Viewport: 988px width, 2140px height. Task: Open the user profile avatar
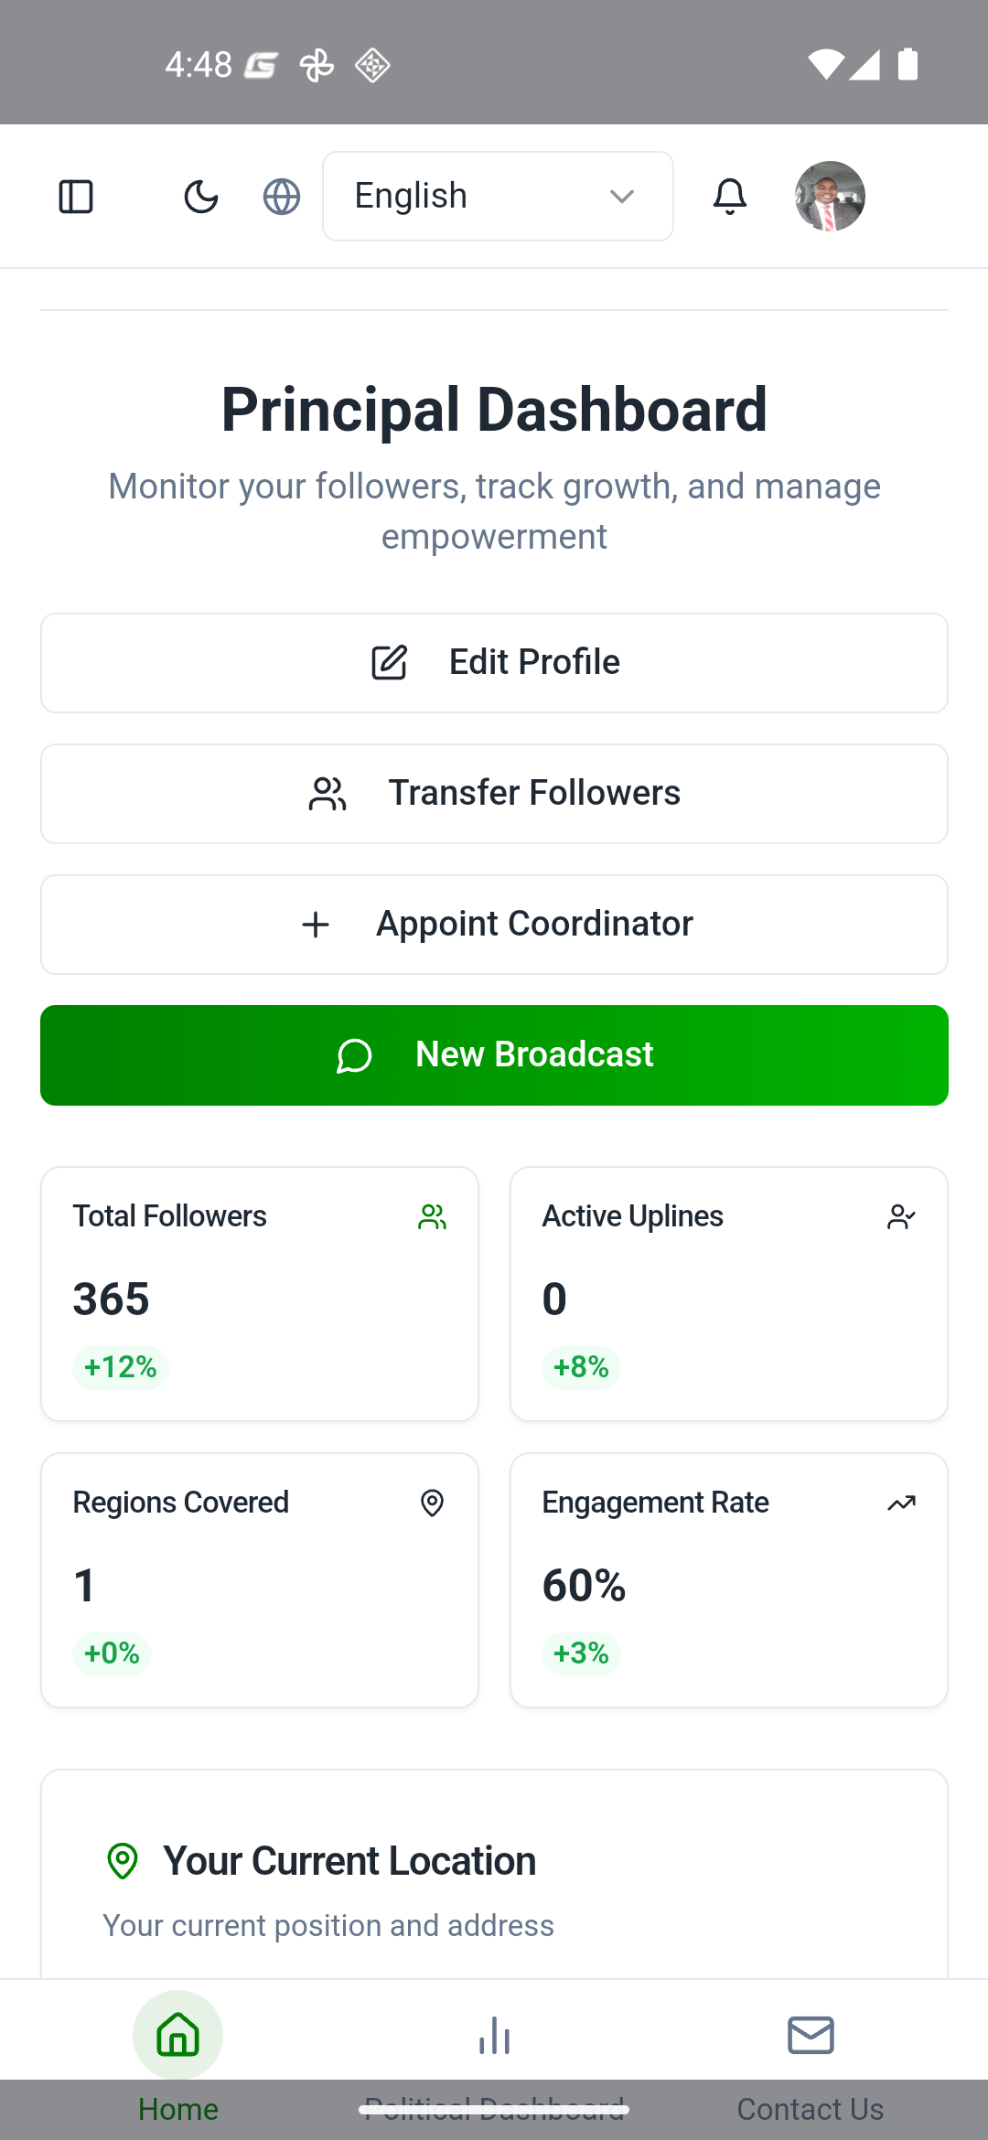point(830,197)
